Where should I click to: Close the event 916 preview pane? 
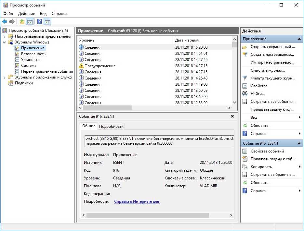pos(232,116)
